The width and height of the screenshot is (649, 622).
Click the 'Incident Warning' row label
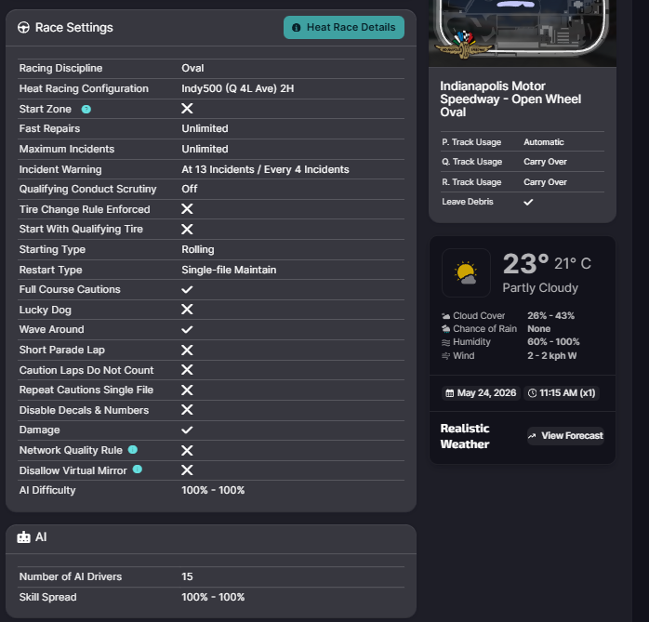pyautogui.click(x=60, y=169)
